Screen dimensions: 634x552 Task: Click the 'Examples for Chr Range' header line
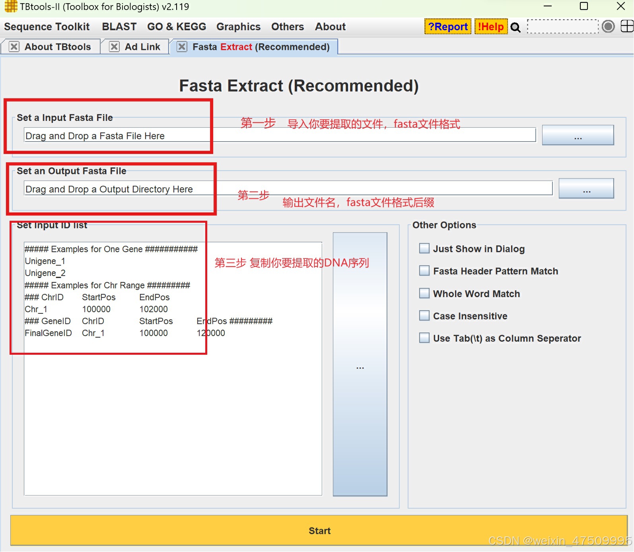[x=107, y=285]
